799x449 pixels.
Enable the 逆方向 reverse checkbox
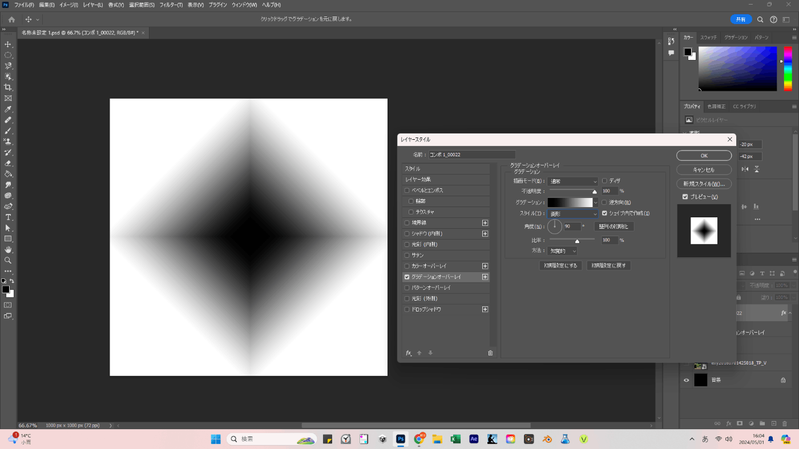[604, 203]
